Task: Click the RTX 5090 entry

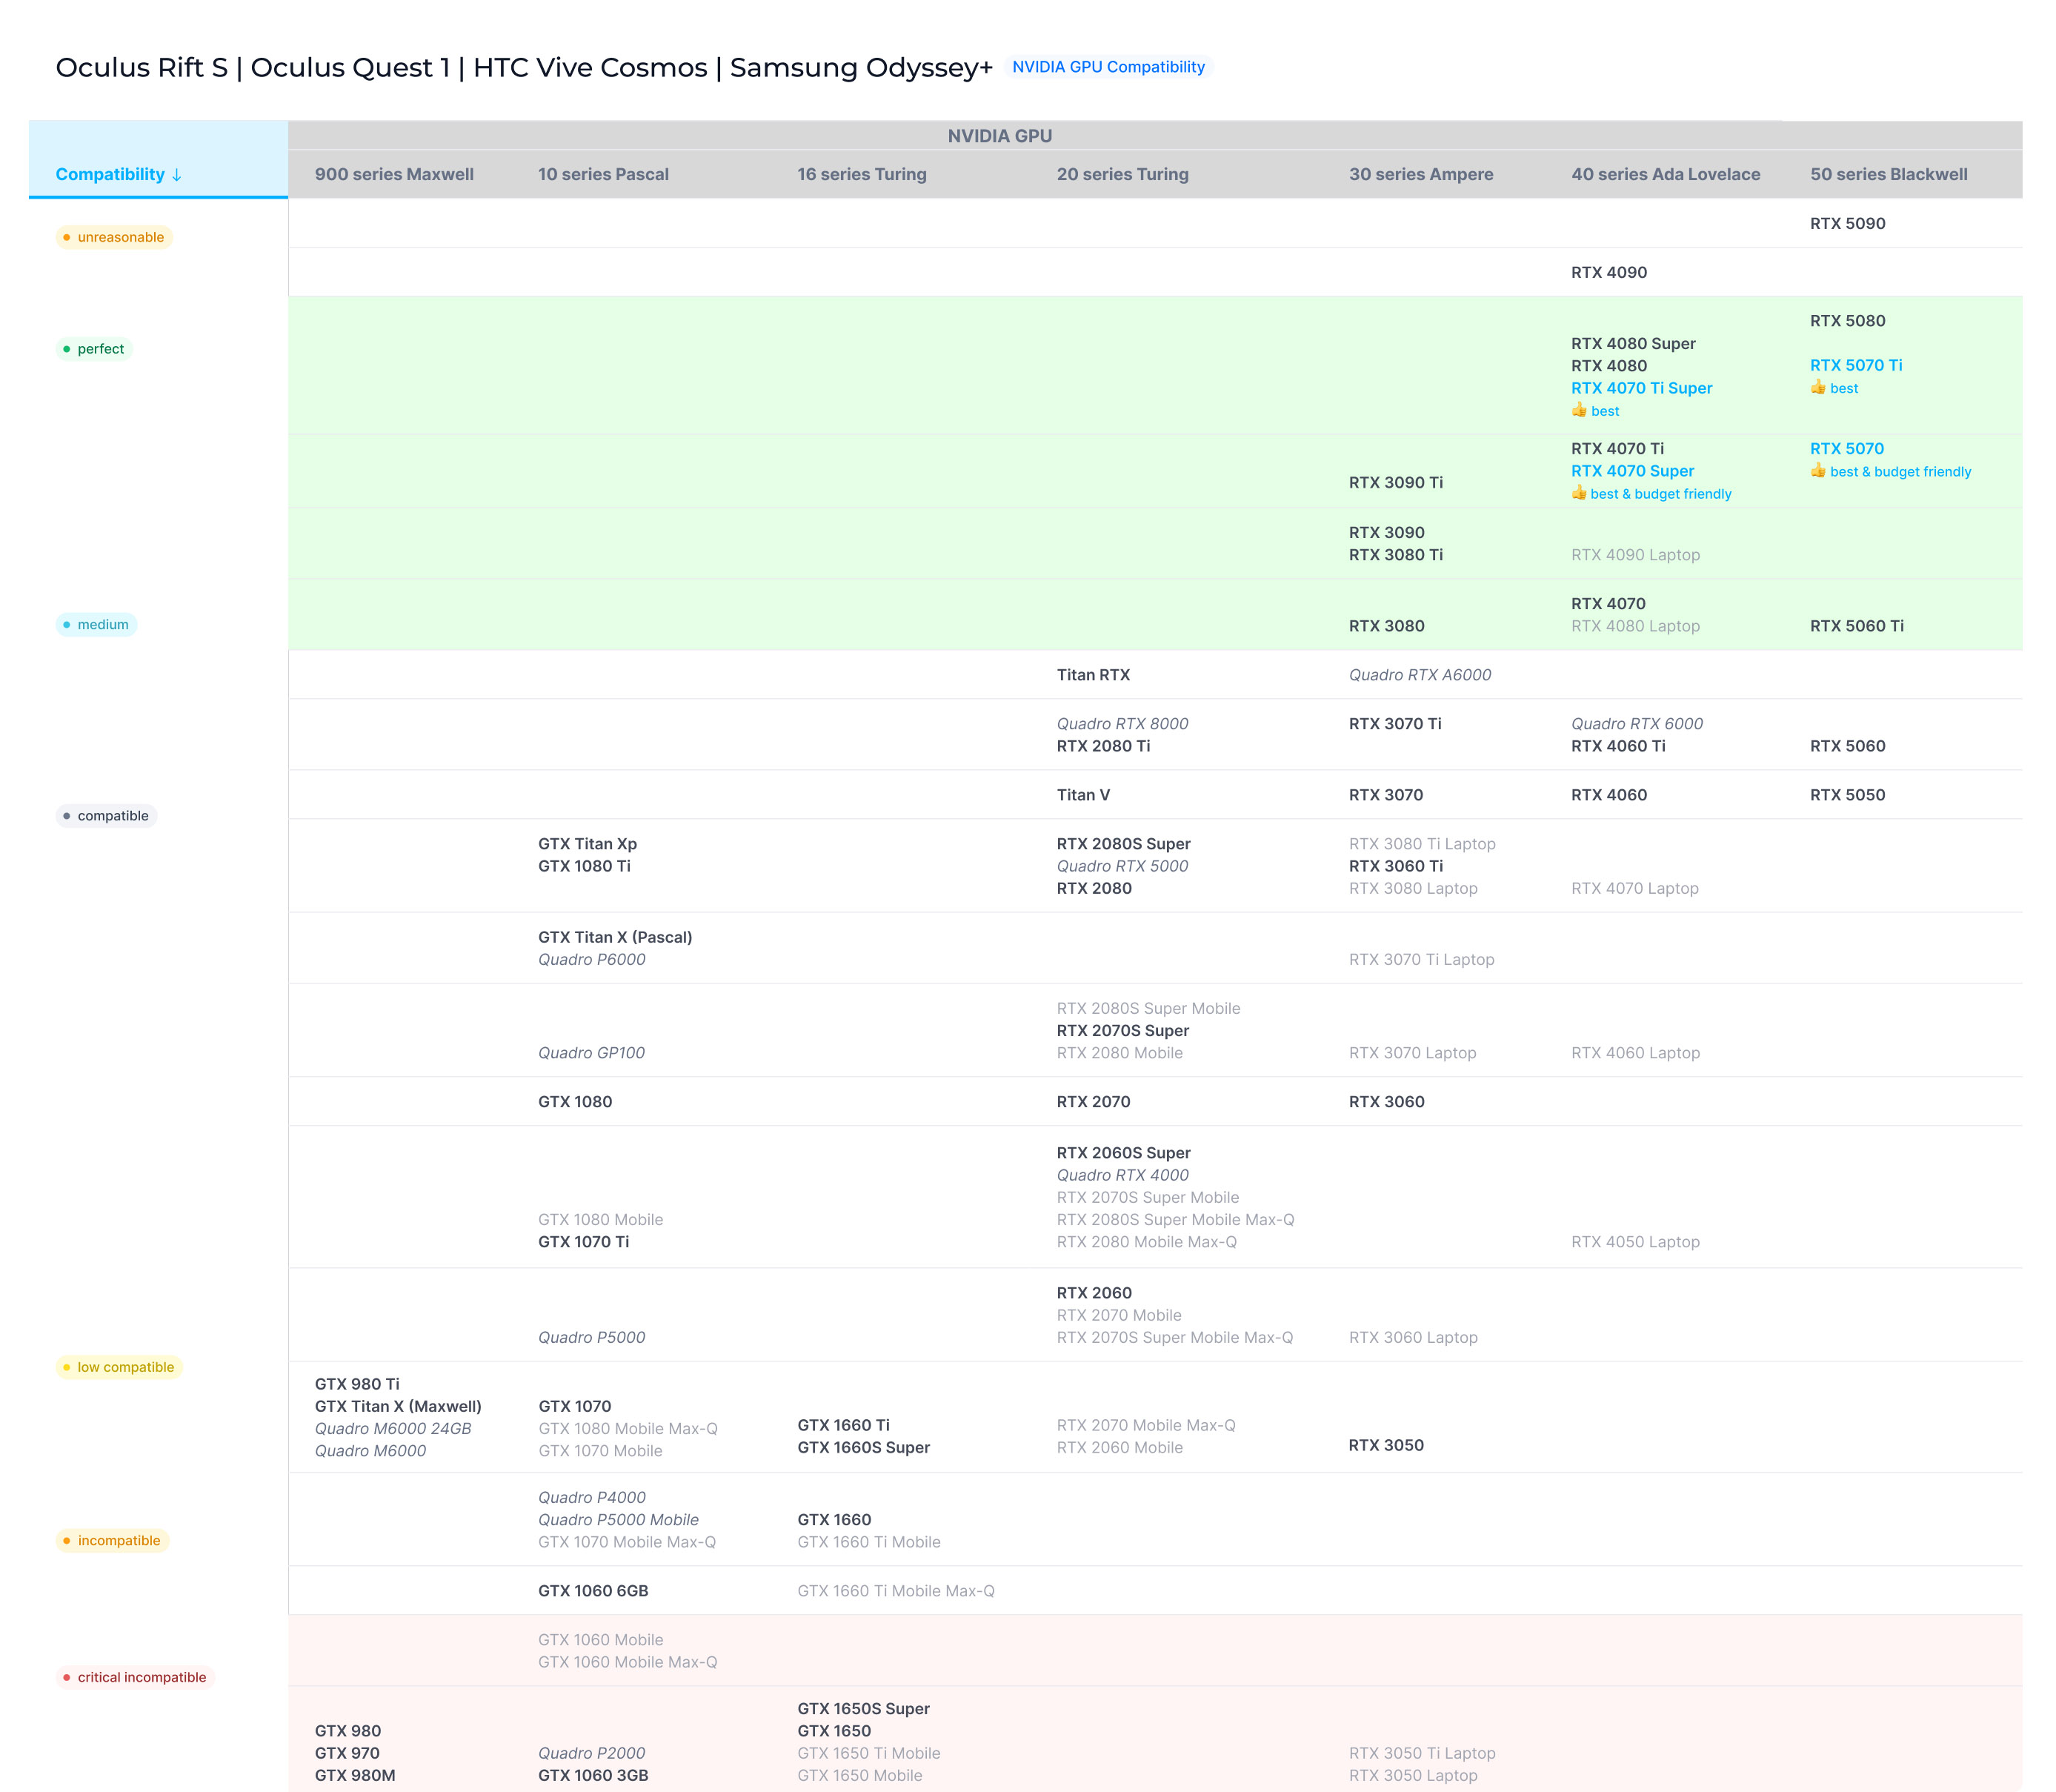Action: pos(1847,223)
